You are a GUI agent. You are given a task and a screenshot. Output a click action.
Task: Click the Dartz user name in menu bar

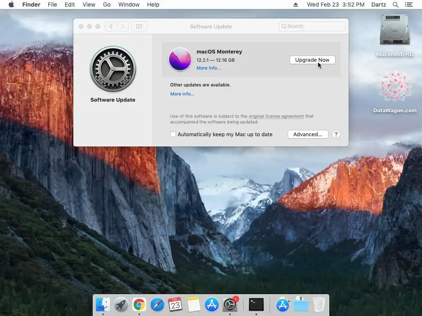click(379, 5)
